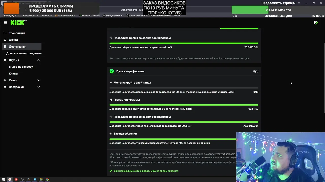Click the 60.51/50 average viewers progress bar
The image size is (325, 182).
point(184,105)
